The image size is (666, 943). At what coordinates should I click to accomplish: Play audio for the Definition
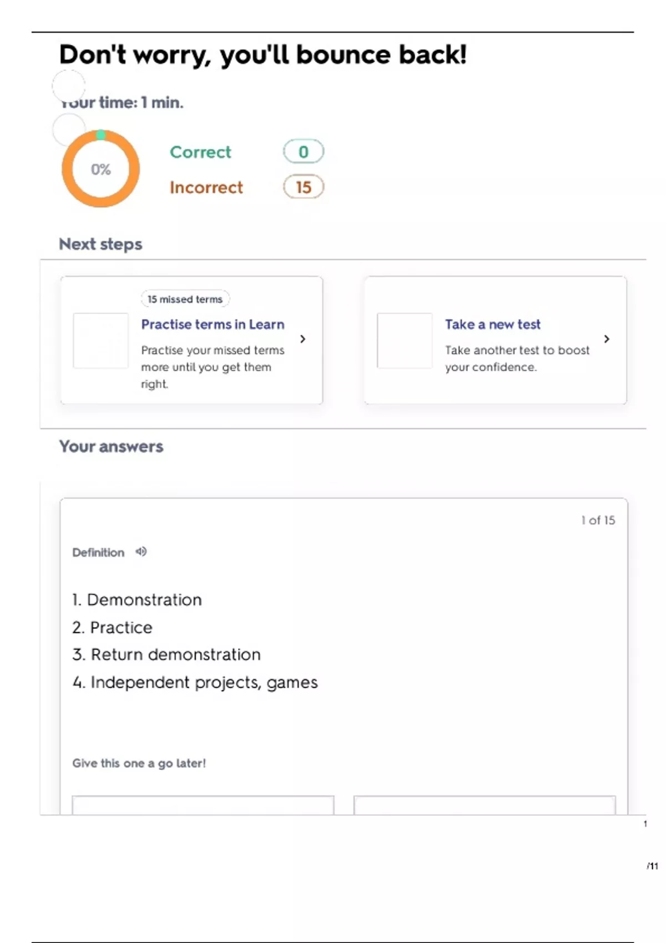pyautogui.click(x=142, y=552)
